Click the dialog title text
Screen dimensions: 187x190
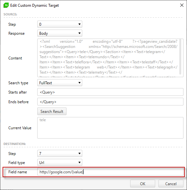click(x=34, y=5)
